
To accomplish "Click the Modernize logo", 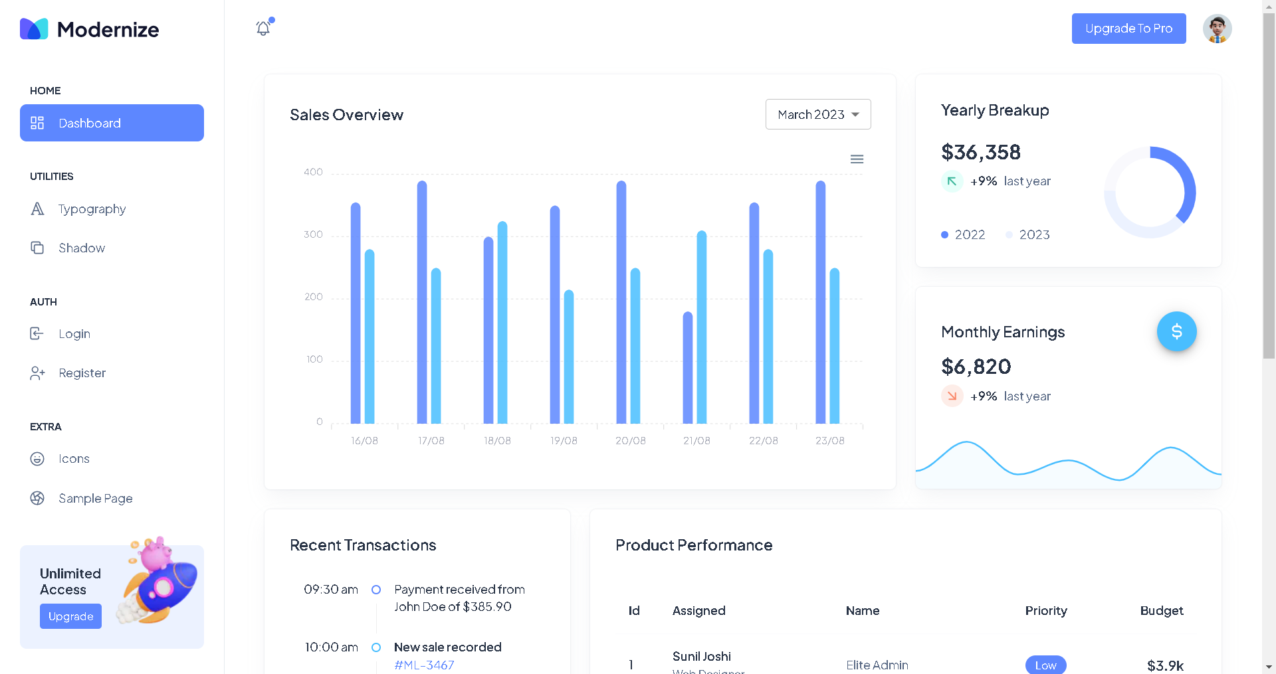I will [90, 29].
